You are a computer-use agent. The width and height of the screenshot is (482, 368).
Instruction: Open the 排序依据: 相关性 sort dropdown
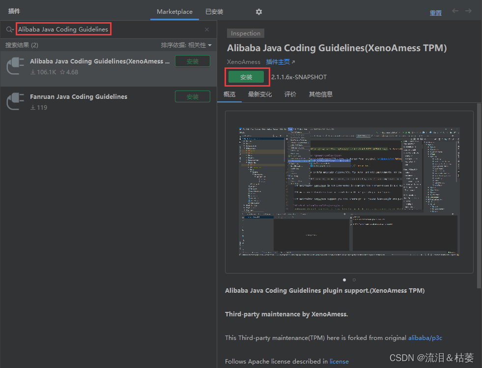tap(186, 45)
